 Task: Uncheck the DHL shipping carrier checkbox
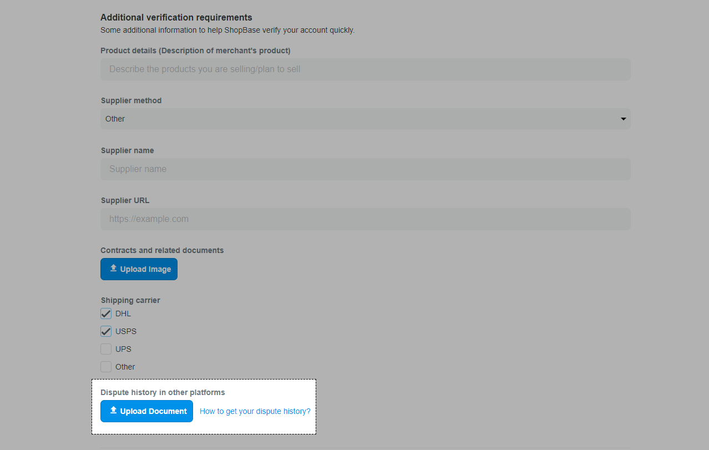106,314
